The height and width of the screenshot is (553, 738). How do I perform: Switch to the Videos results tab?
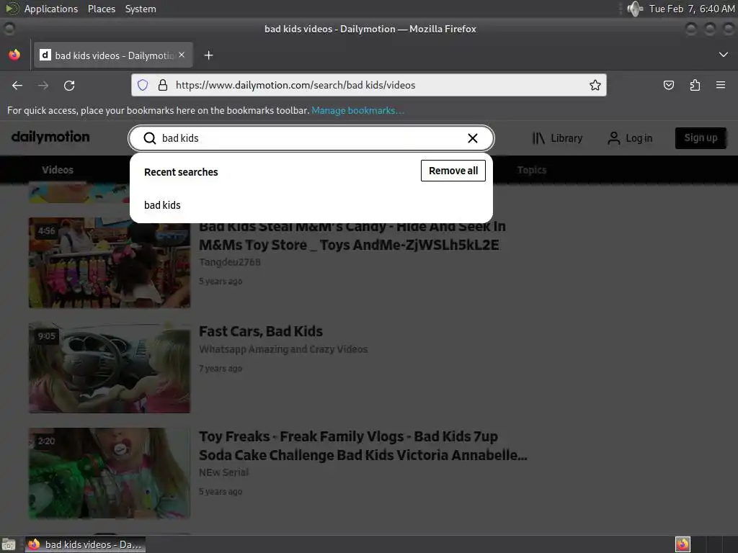[58, 170]
